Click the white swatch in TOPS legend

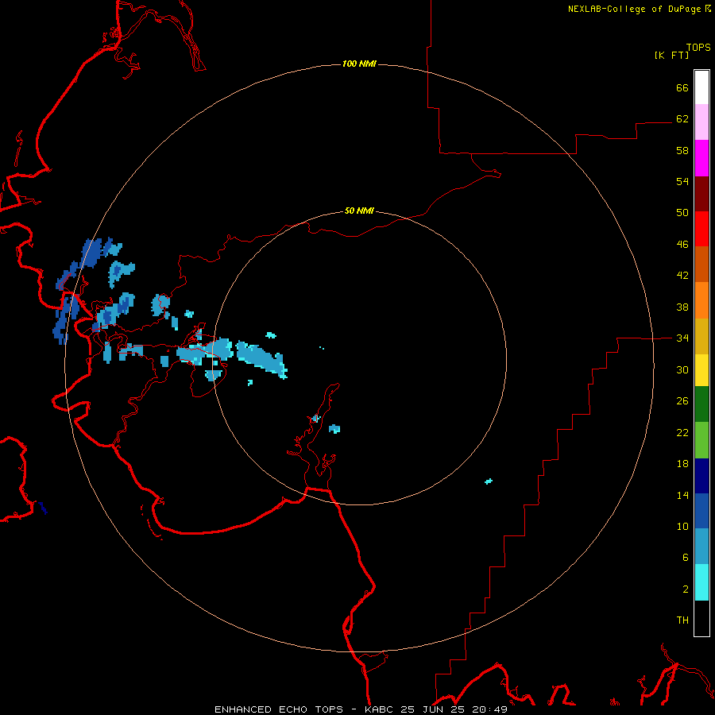coord(701,87)
